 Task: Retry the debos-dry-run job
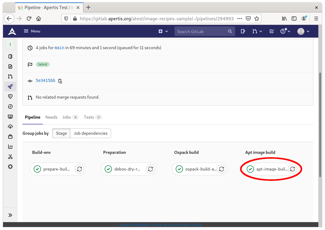[x=151, y=169]
